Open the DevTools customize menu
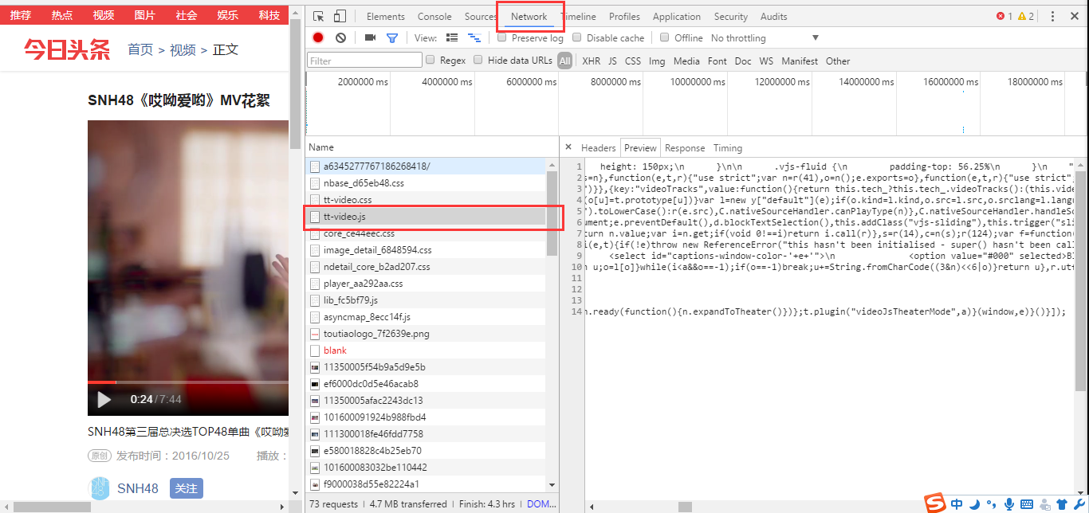The height and width of the screenshot is (513, 1089). coord(1052,16)
